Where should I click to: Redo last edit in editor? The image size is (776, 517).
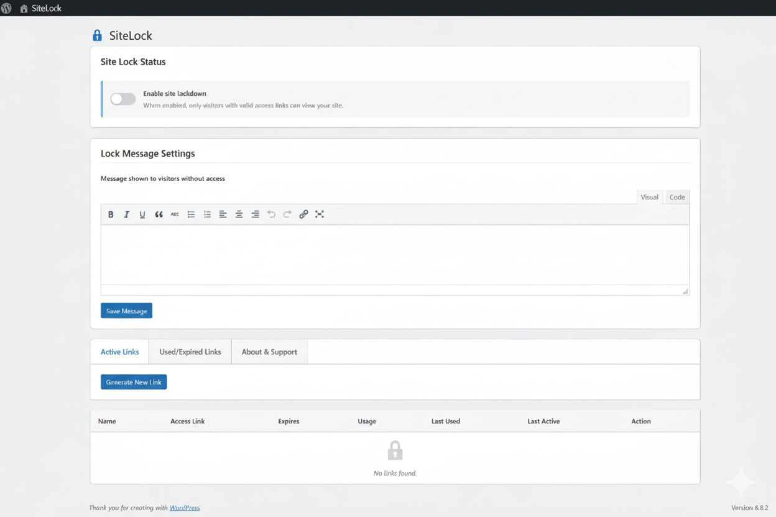pos(287,214)
